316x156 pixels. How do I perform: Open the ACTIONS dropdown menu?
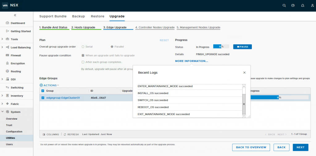coord(49,85)
